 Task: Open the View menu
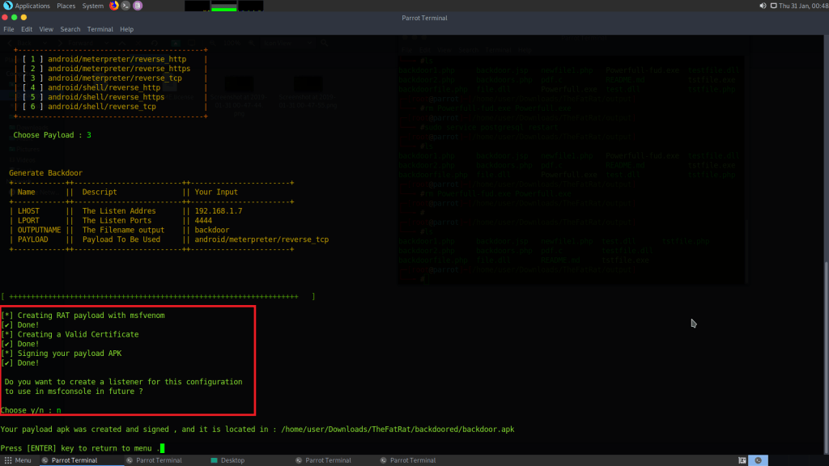click(46, 29)
